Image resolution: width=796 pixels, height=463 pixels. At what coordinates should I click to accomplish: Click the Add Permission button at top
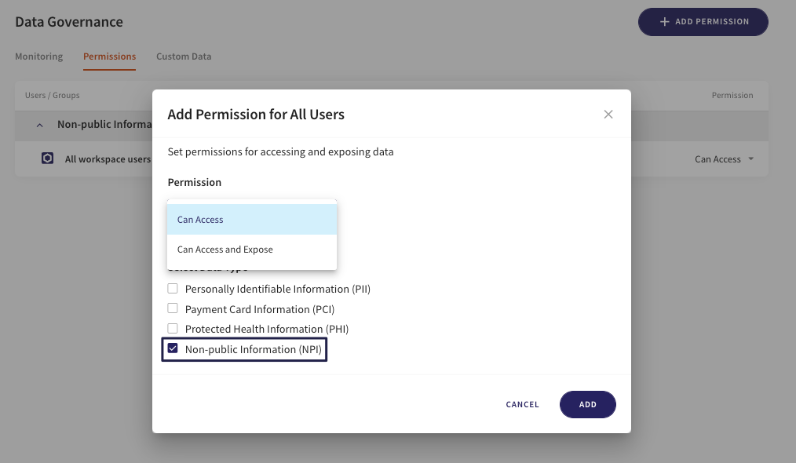[703, 22]
